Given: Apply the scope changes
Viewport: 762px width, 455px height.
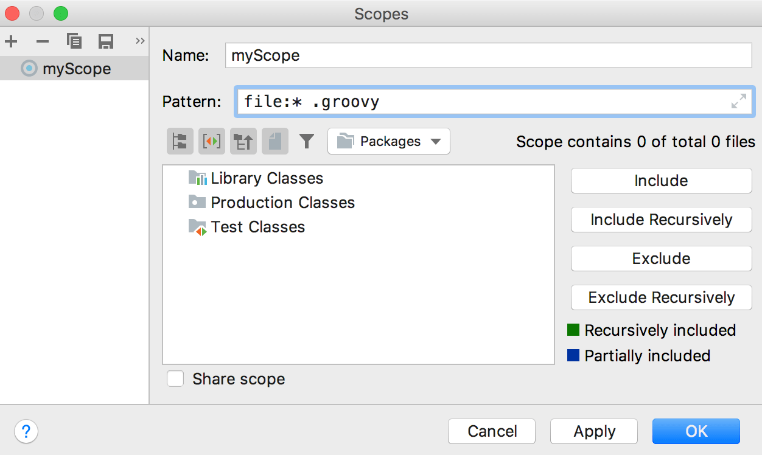Looking at the screenshot, I should click(594, 431).
